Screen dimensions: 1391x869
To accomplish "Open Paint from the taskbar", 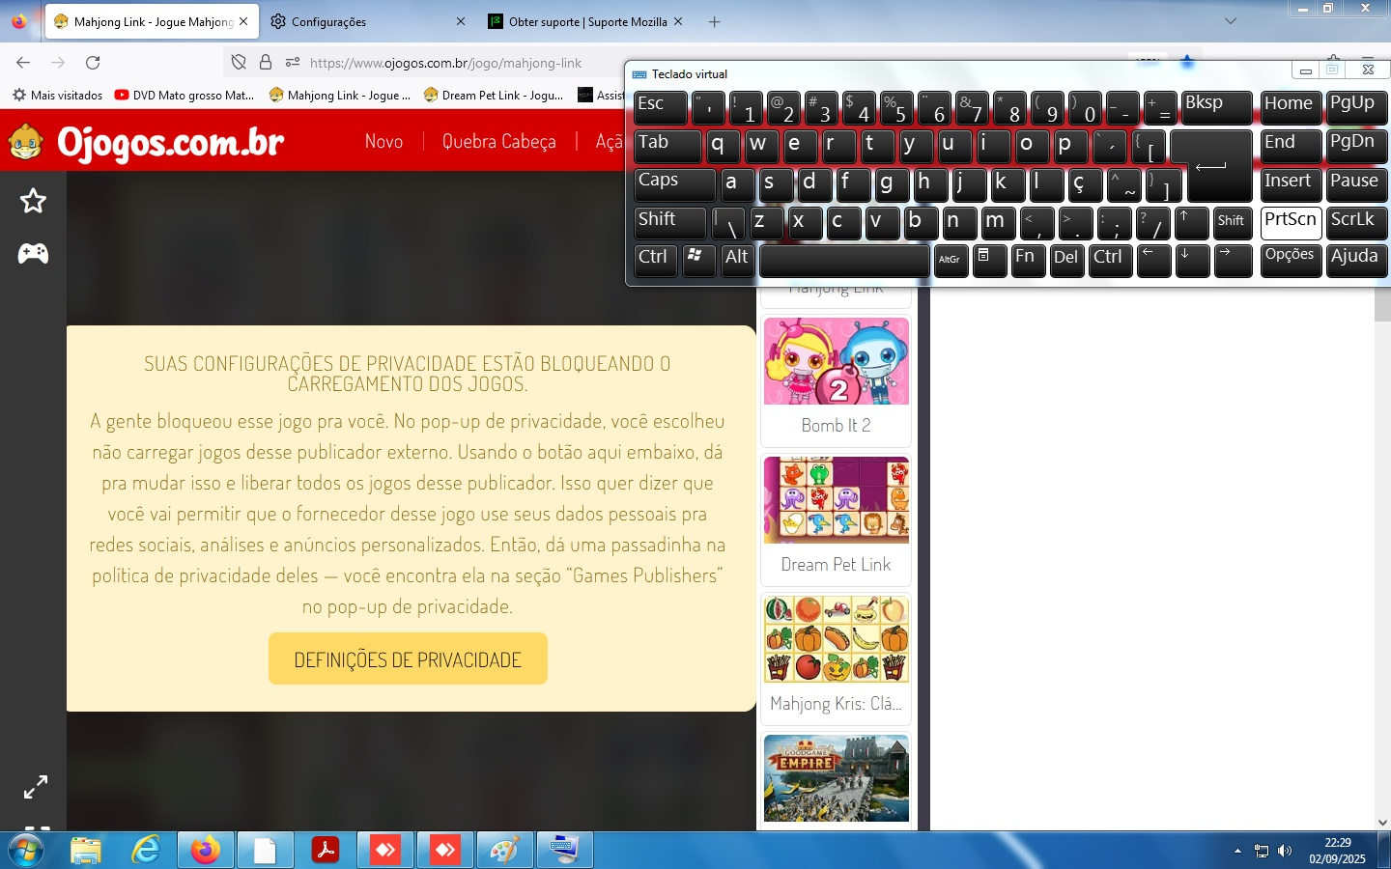I will coord(504,851).
